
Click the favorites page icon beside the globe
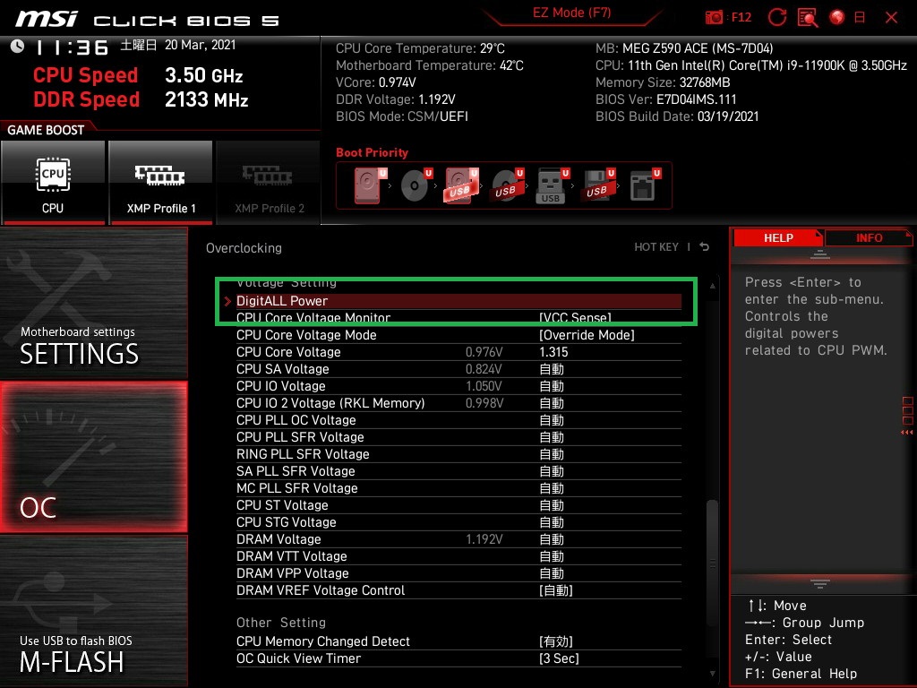coord(860,18)
